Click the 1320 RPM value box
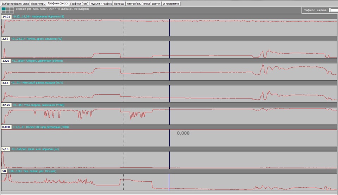The height and width of the screenshot is (195, 338). pos(6,61)
